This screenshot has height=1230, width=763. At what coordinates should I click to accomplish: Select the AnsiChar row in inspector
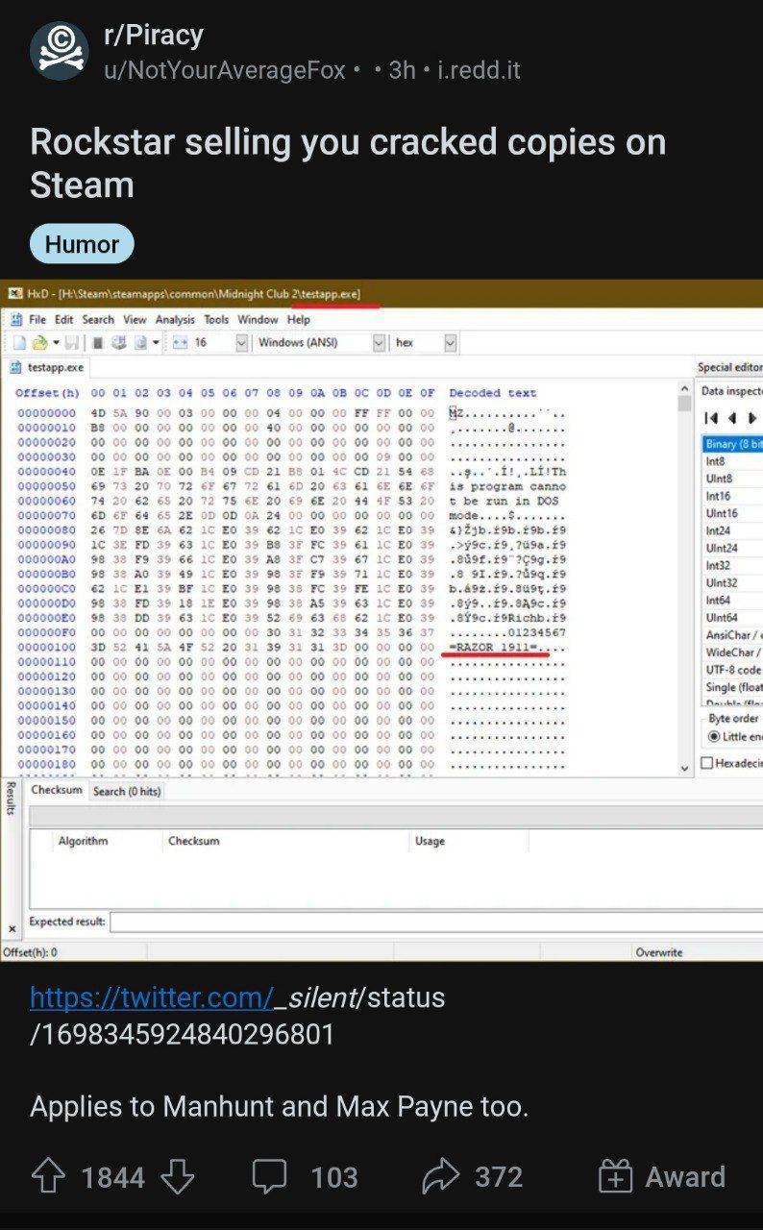coord(732,635)
